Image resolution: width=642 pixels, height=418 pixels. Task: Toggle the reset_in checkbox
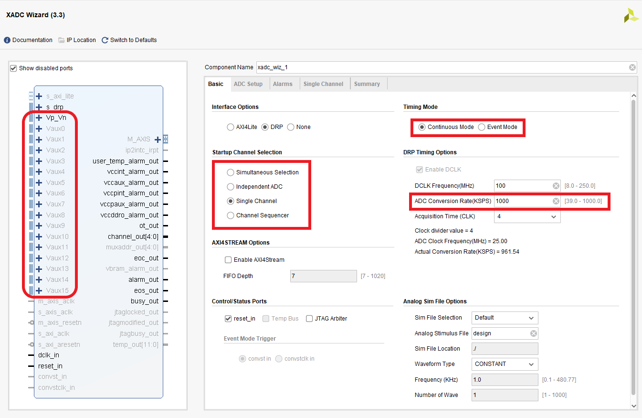click(228, 319)
